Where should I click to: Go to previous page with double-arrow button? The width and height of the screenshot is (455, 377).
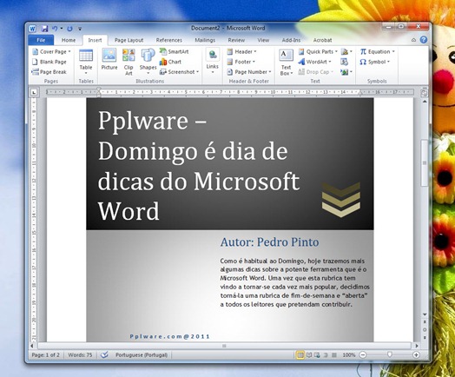coord(425,322)
